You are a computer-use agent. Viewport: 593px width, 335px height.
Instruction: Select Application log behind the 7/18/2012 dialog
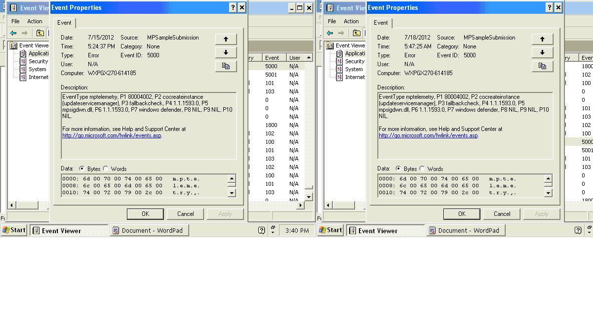click(x=351, y=53)
